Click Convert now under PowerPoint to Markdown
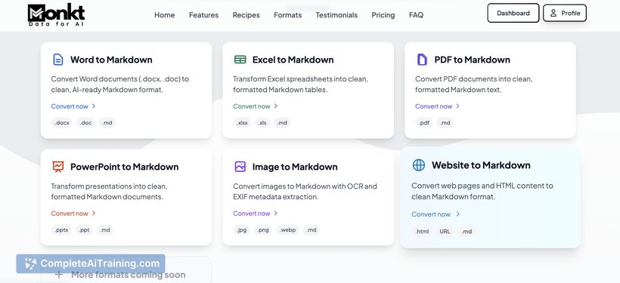 click(70, 213)
